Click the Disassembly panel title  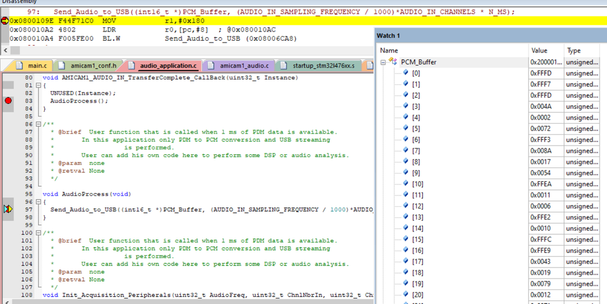pyautogui.click(x=19, y=2)
